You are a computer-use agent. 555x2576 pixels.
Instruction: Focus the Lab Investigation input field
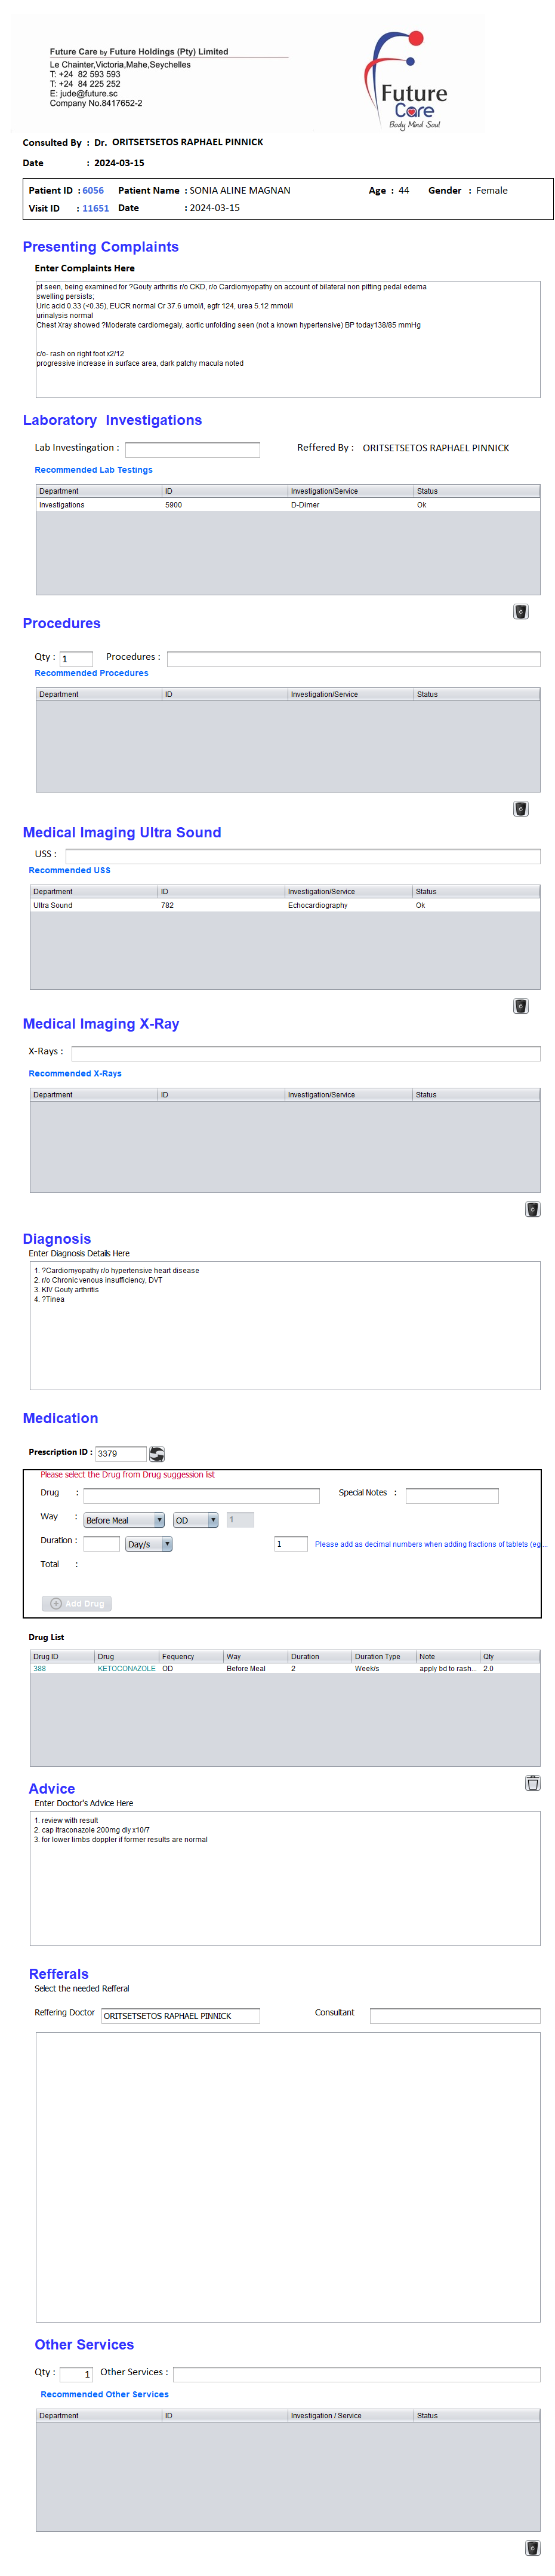click(192, 450)
